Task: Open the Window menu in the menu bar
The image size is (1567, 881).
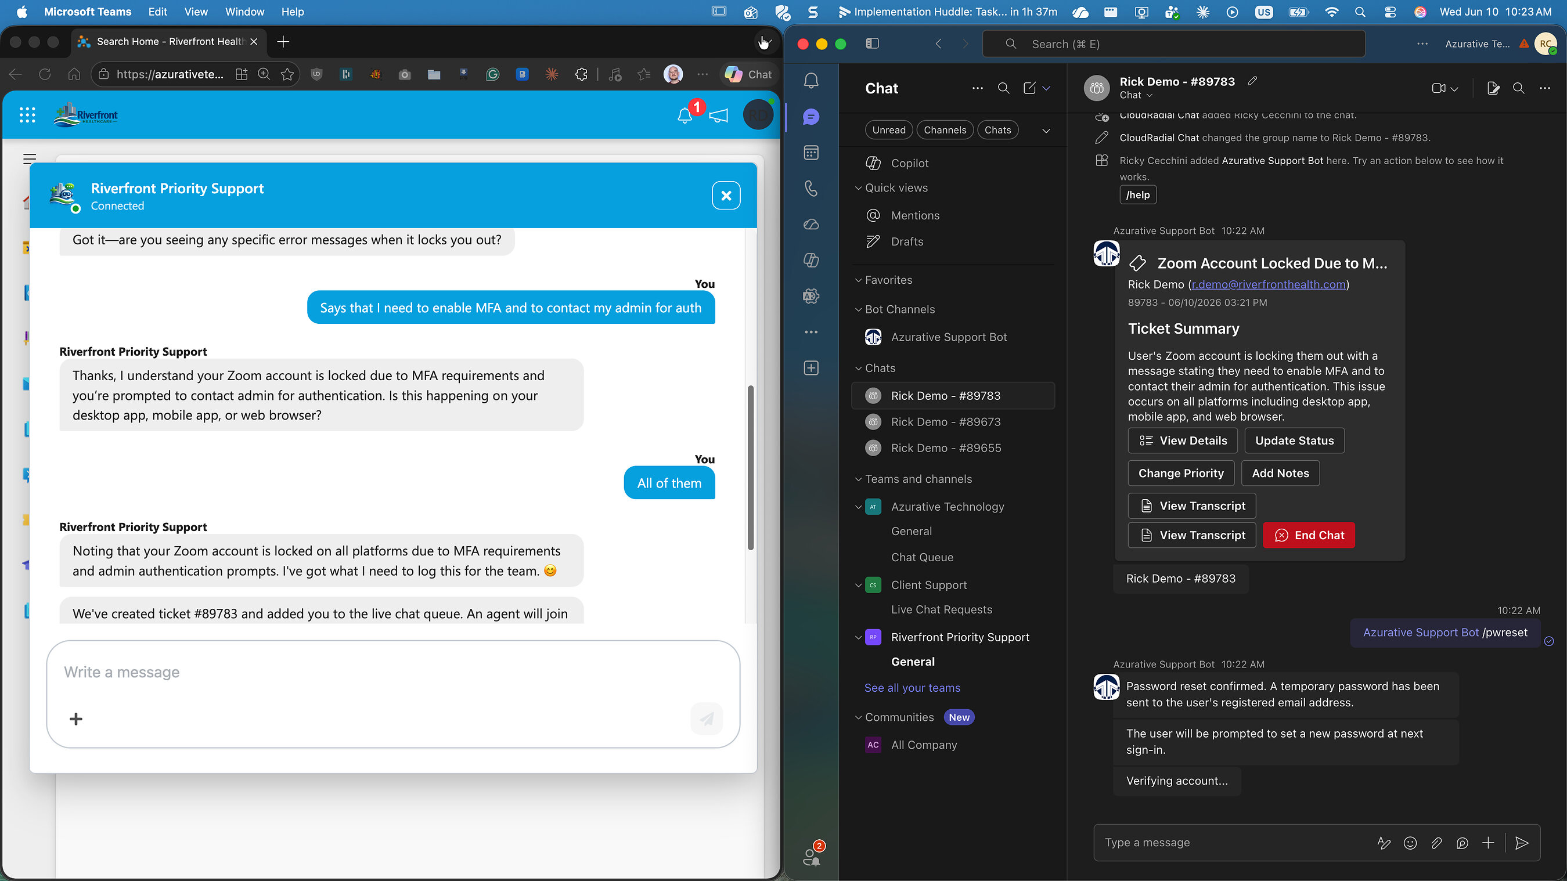Action: tap(244, 12)
